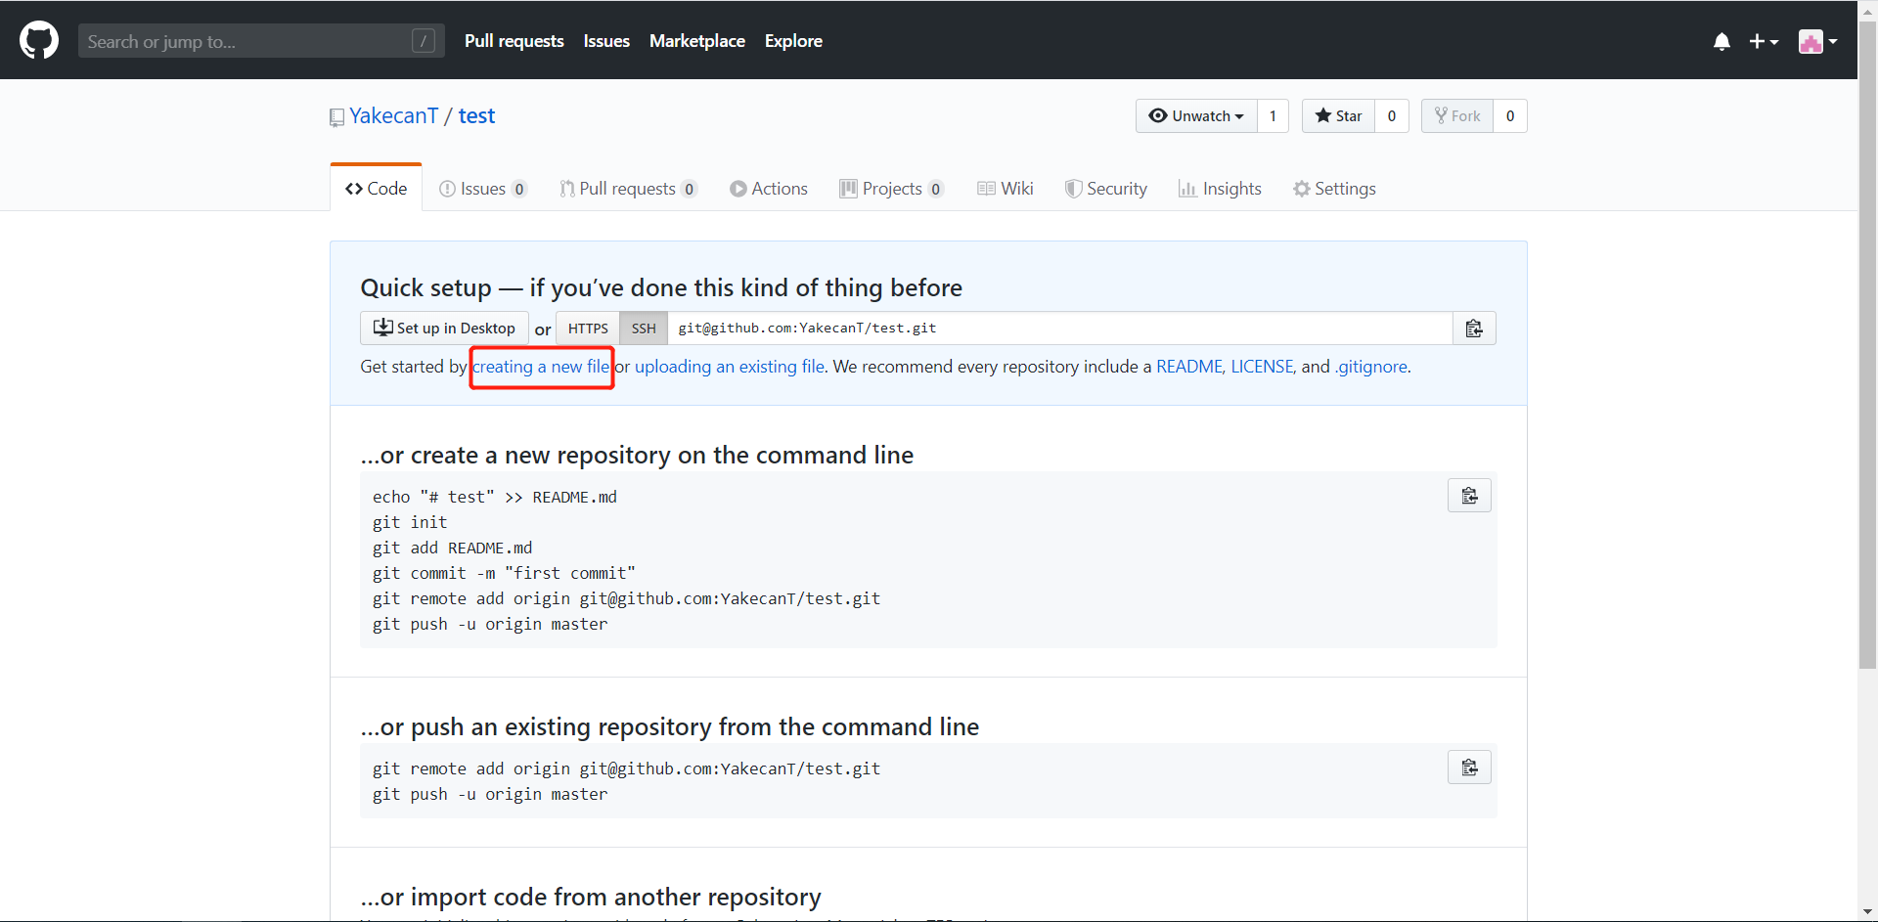This screenshot has height=922, width=1878.
Task: Go to Issues in top navigation
Action: pyautogui.click(x=606, y=41)
